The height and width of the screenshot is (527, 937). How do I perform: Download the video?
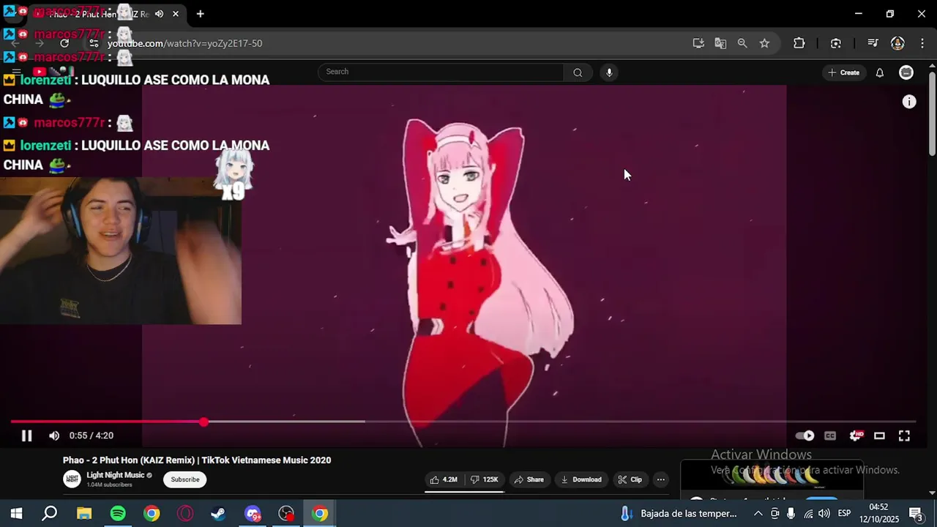pos(581,479)
